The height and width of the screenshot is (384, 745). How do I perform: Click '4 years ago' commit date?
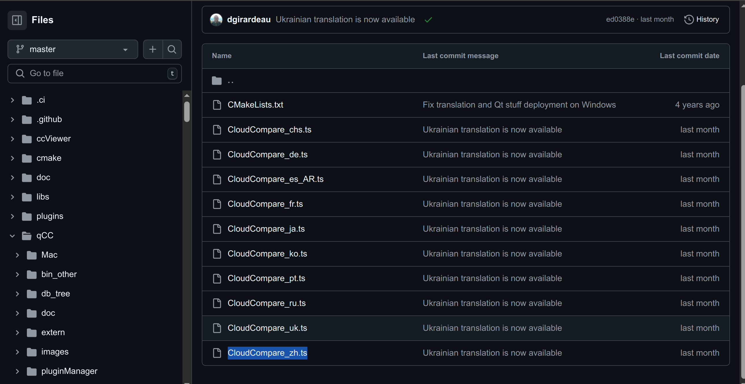(x=697, y=105)
